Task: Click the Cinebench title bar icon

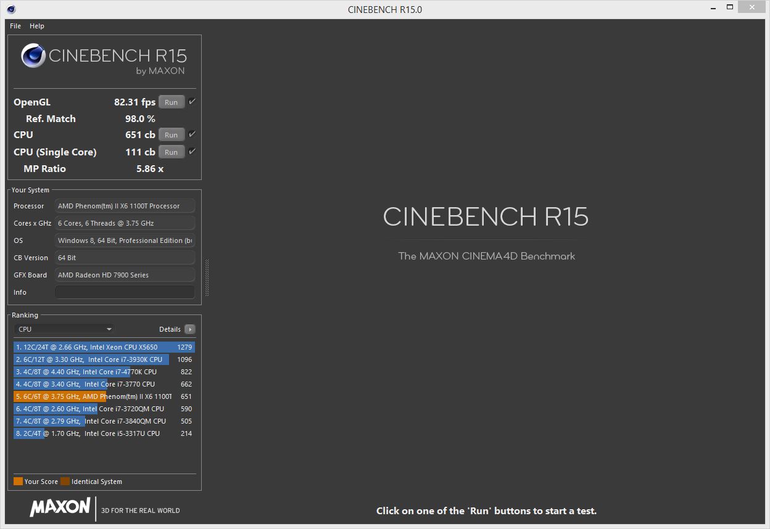Action: pos(11,9)
